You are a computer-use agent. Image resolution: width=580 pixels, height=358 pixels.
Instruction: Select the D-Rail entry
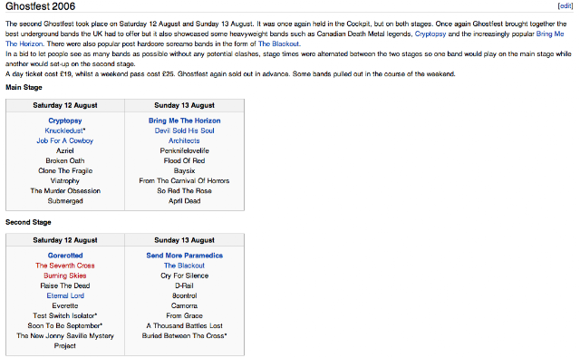[184, 285]
